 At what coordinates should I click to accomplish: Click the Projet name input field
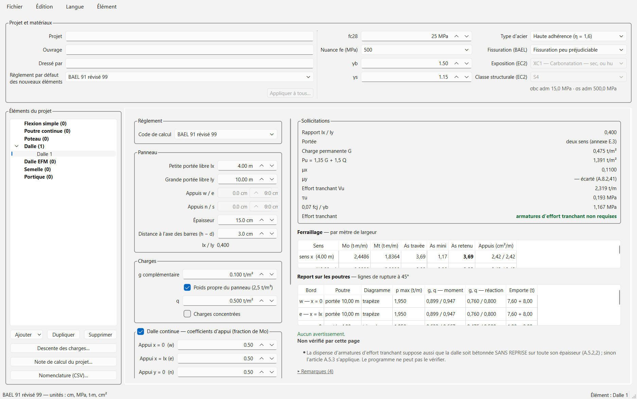(x=190, y=36)
